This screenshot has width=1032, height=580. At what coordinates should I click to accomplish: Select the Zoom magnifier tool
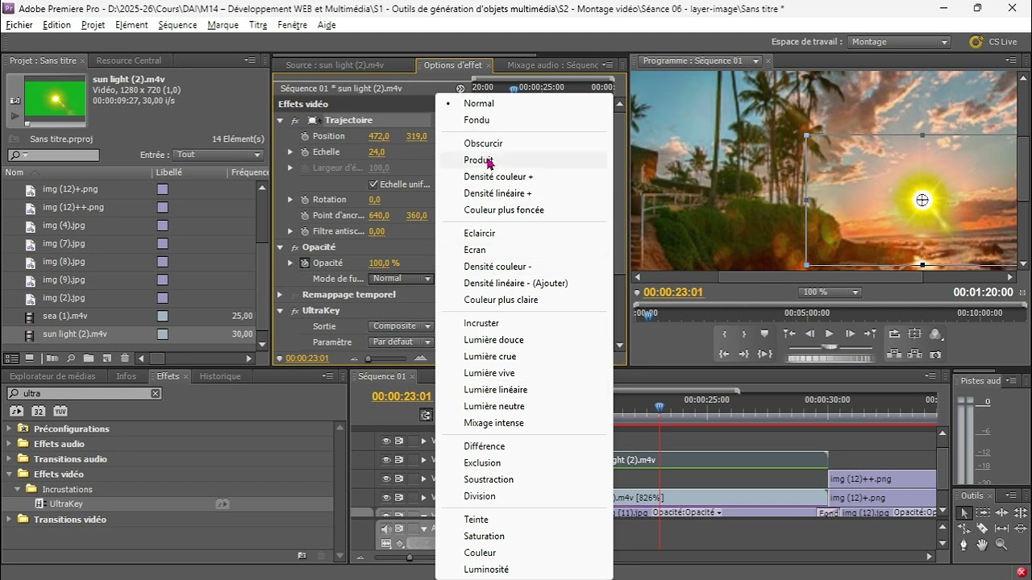[1002, 545]
